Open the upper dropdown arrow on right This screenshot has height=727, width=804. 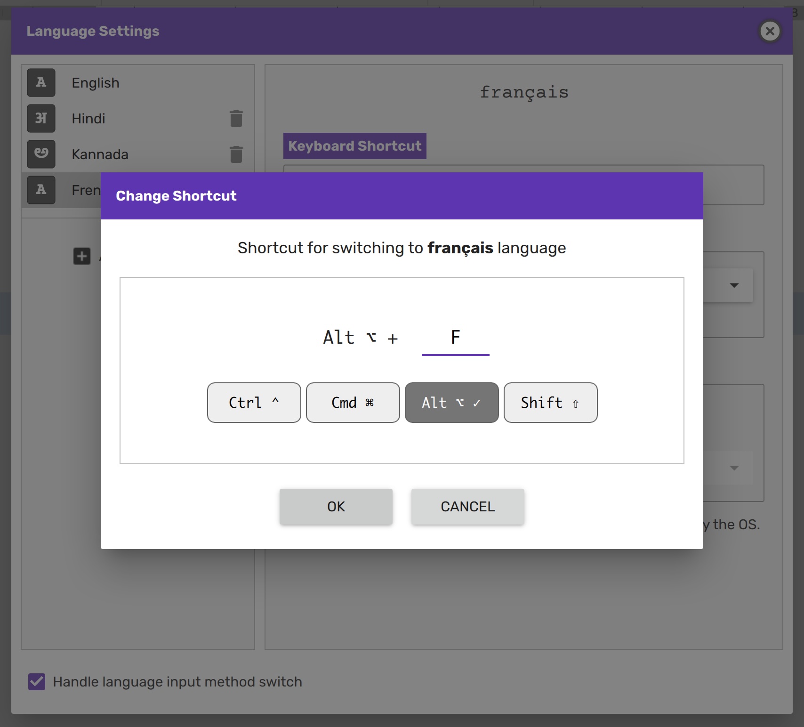tap(734, 285)
